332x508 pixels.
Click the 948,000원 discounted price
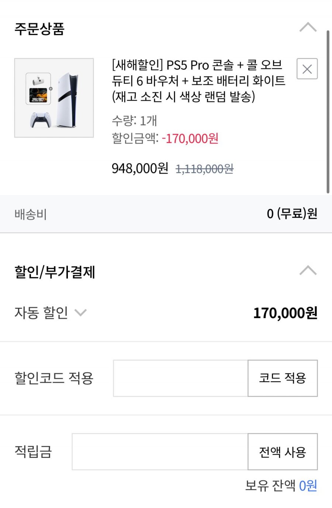pyautogui.click(x=140, y=168)
